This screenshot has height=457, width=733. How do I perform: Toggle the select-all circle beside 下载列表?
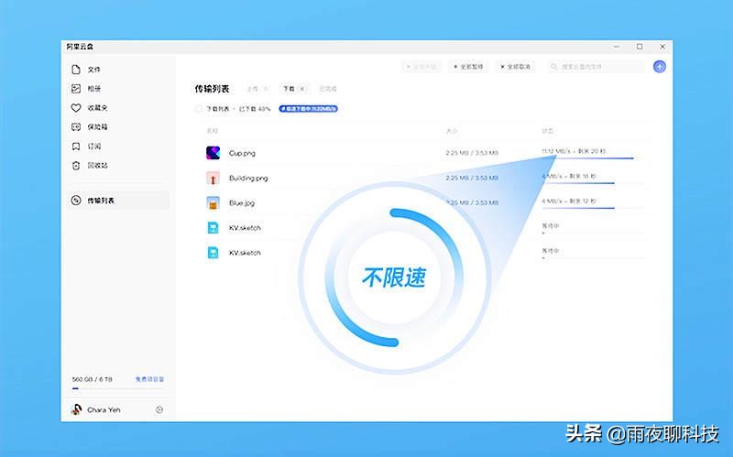coord(198,109)
